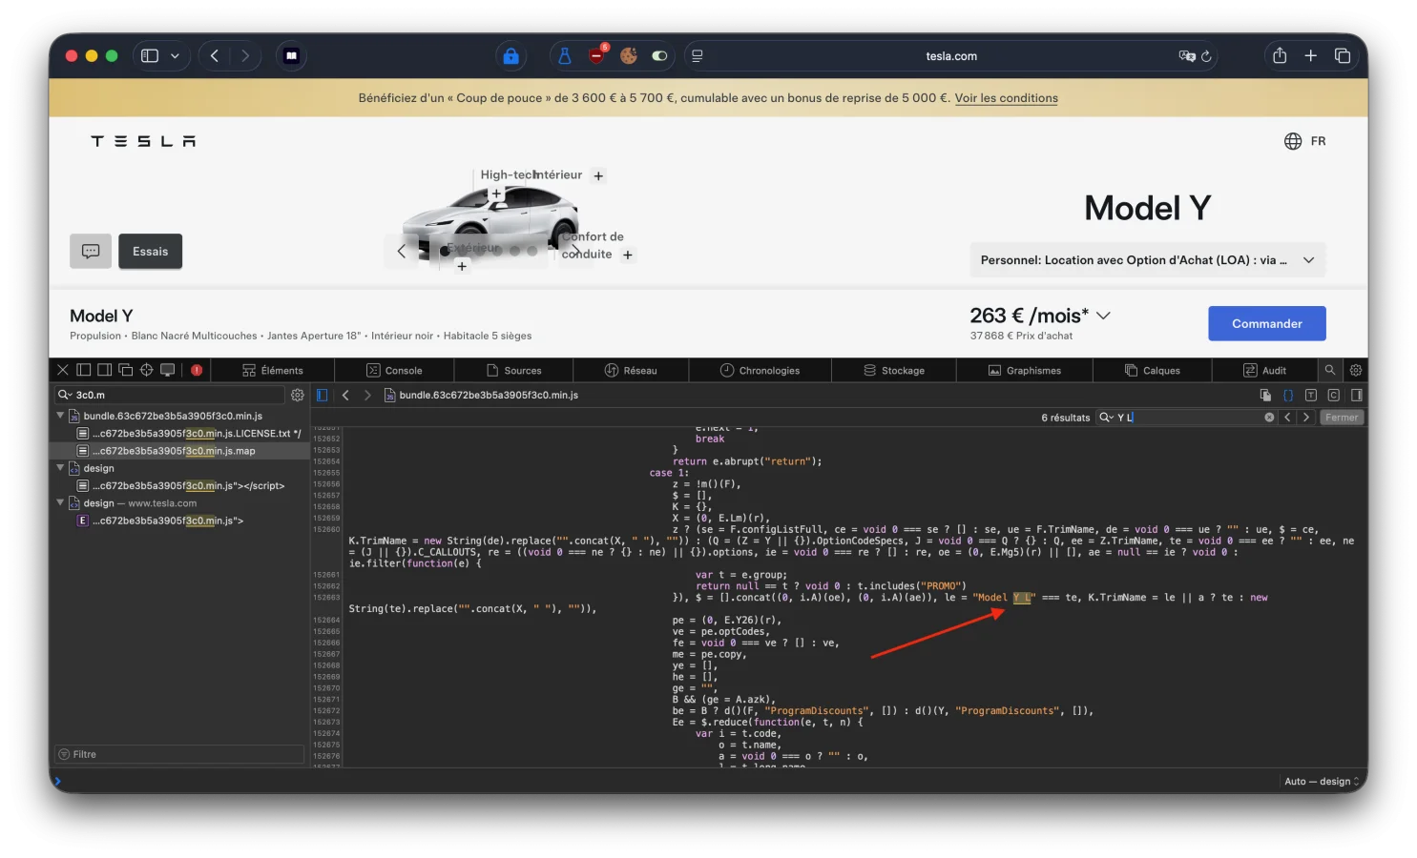Click the Essais button

coord(151,252)
